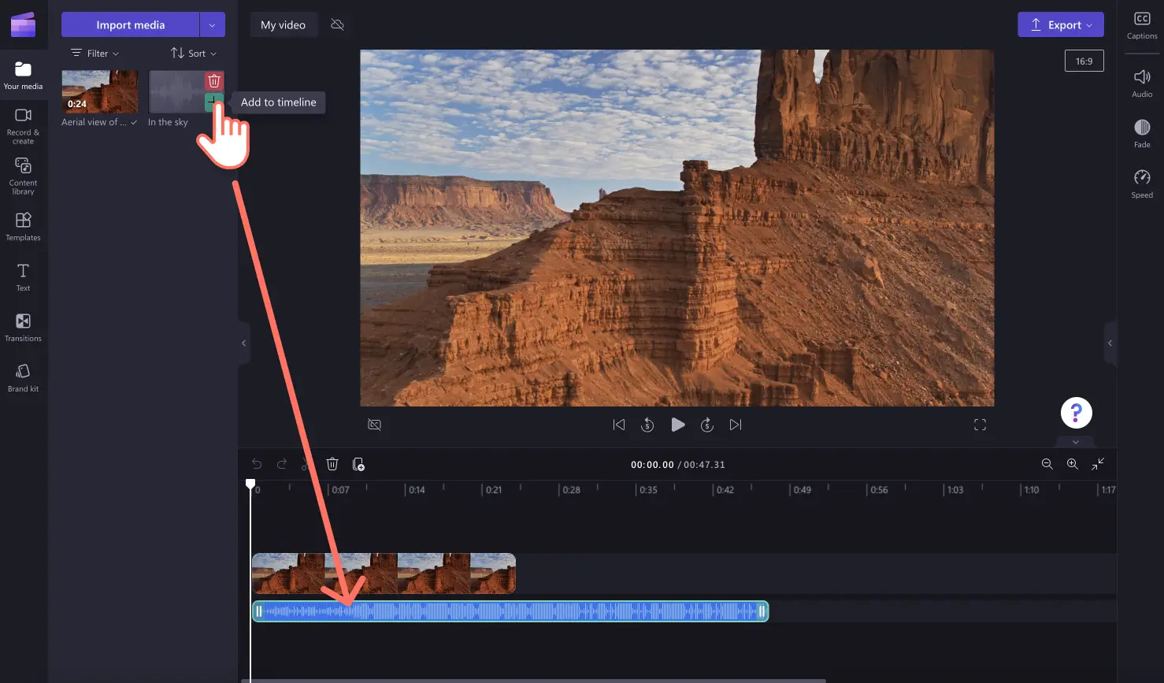Viewport: 1164px width, 683px height.
Task: Click the My video title field
Action: [284, 24]
